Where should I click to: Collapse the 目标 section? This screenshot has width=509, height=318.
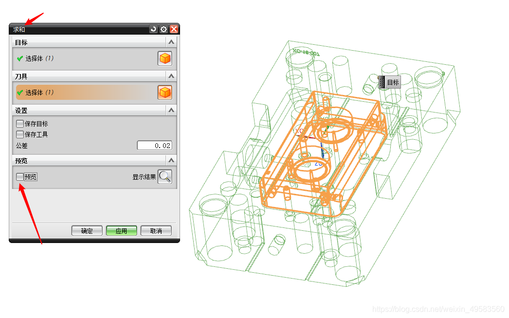pos(171,42)
